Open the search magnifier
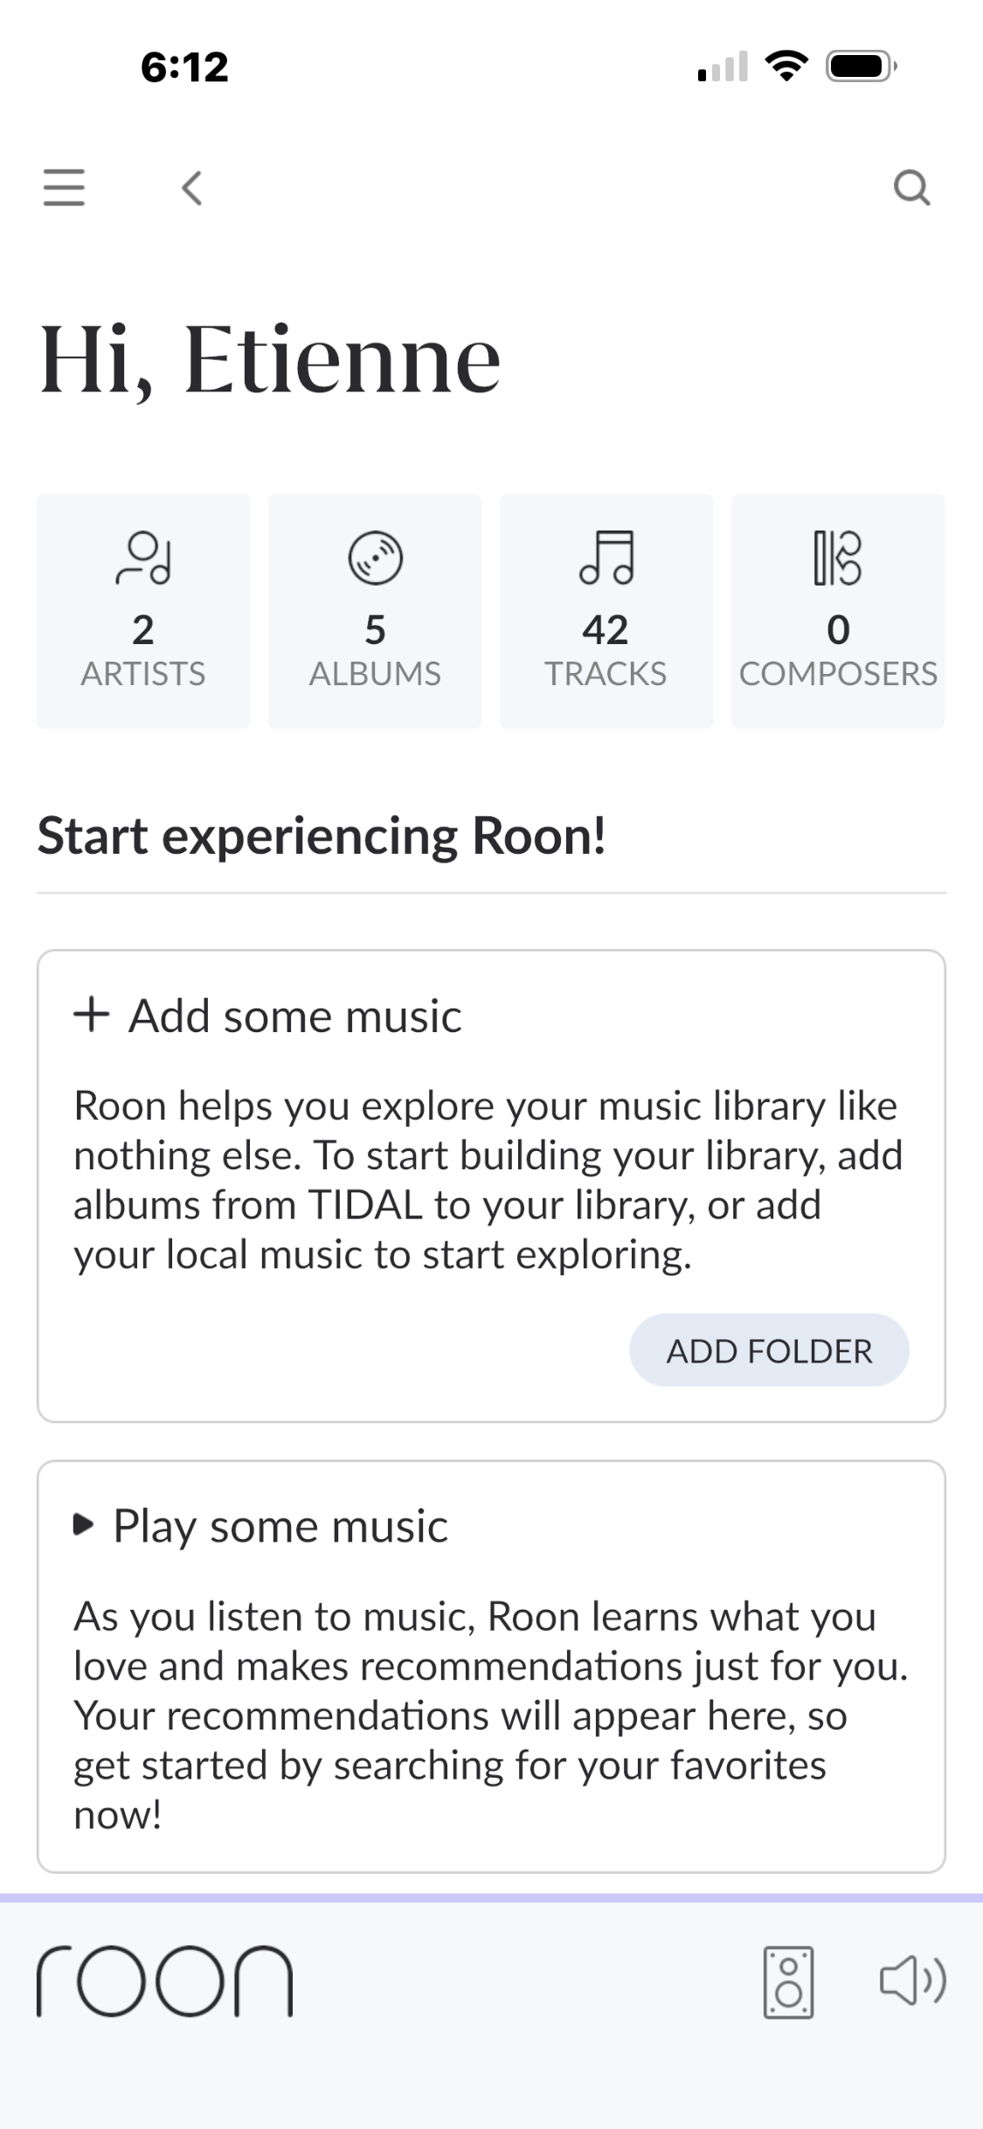983x2129 pixels. (911, 187)
